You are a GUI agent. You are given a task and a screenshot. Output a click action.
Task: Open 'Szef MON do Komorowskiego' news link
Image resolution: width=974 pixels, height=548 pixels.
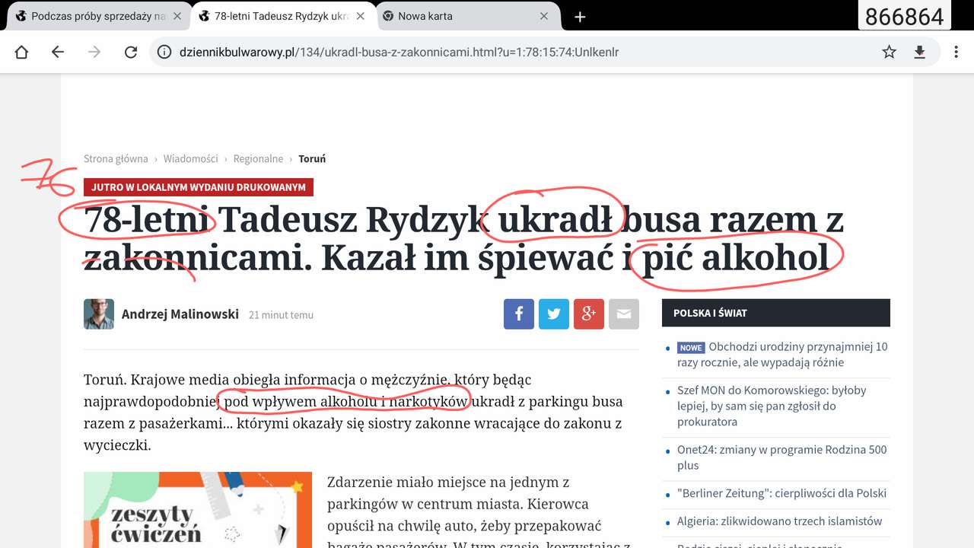(772, 406)
